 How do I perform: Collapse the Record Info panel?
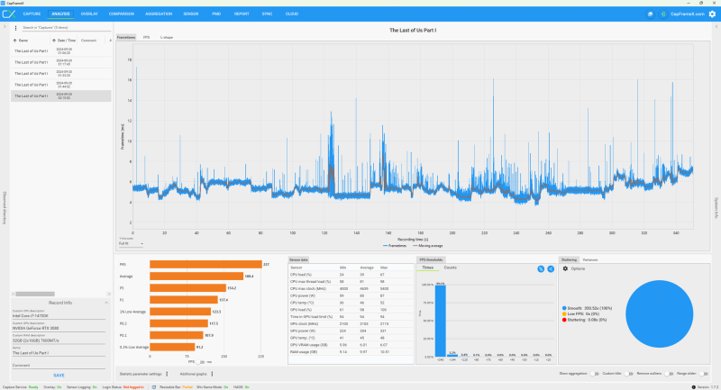(106, 303)
